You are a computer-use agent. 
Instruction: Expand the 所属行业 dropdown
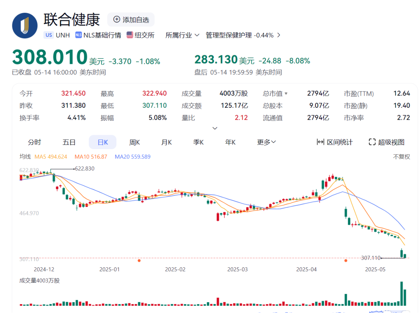point(182,35)
